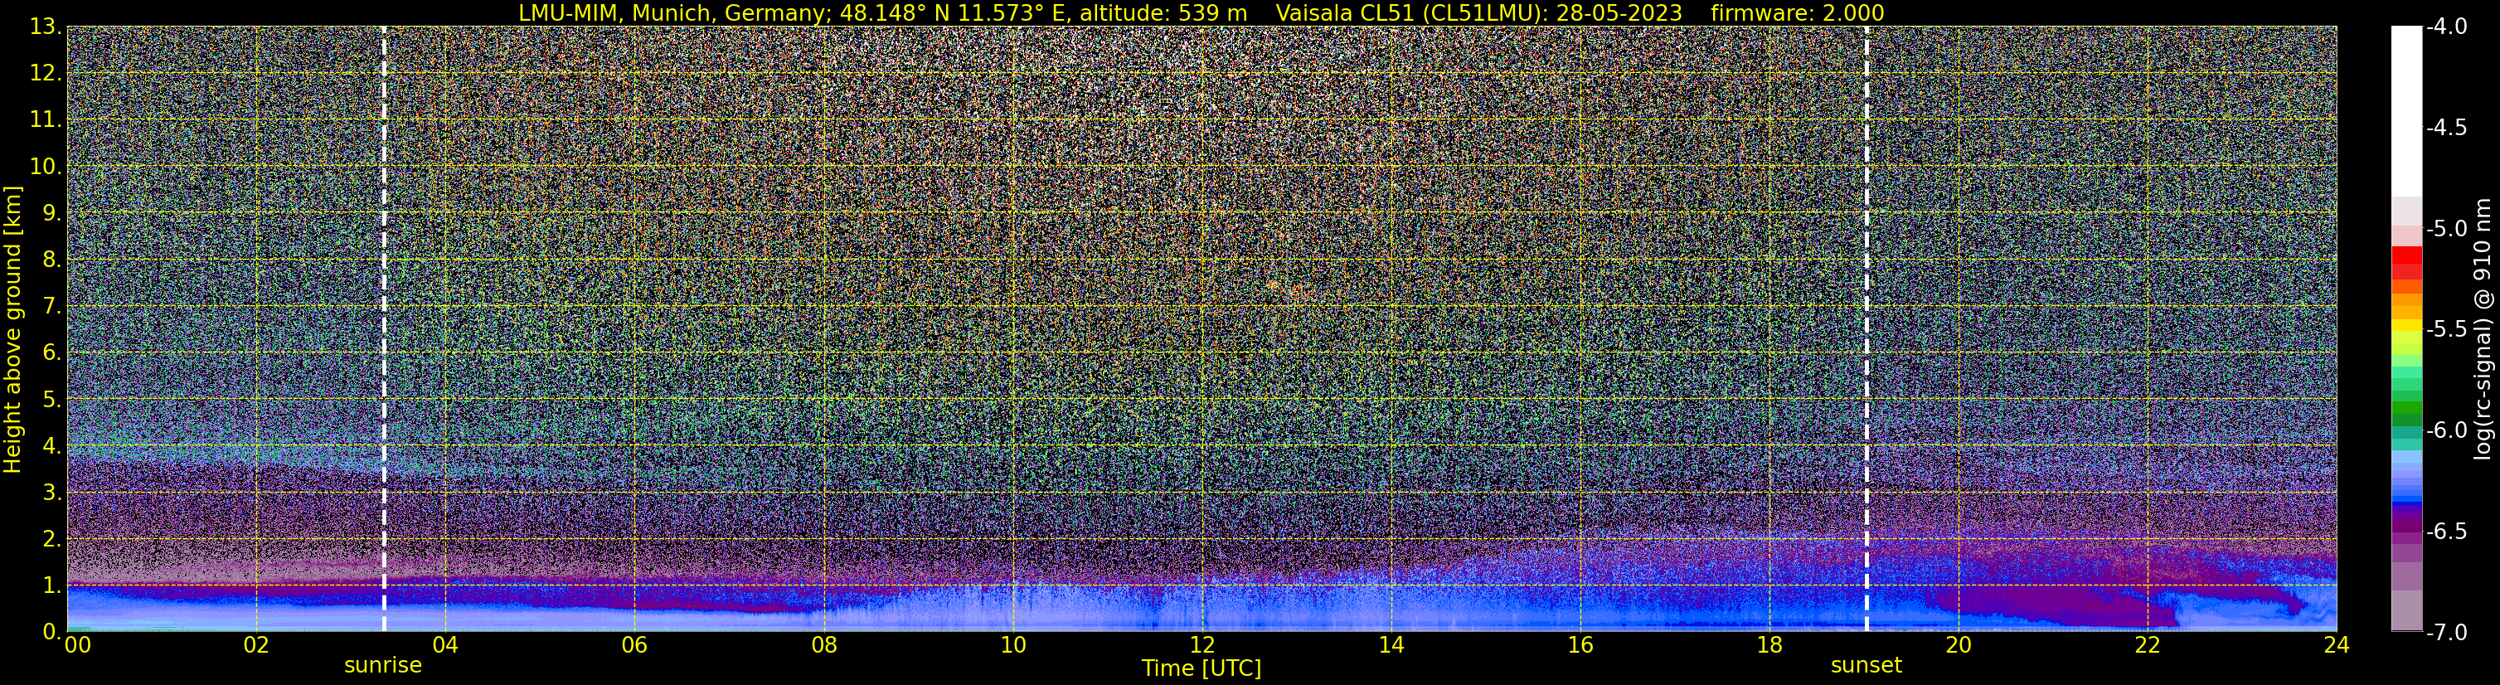The width and height of the screenshot is (2500, 685).
Task: Click the white dashed sunset line
Action: pos(1867,329)
